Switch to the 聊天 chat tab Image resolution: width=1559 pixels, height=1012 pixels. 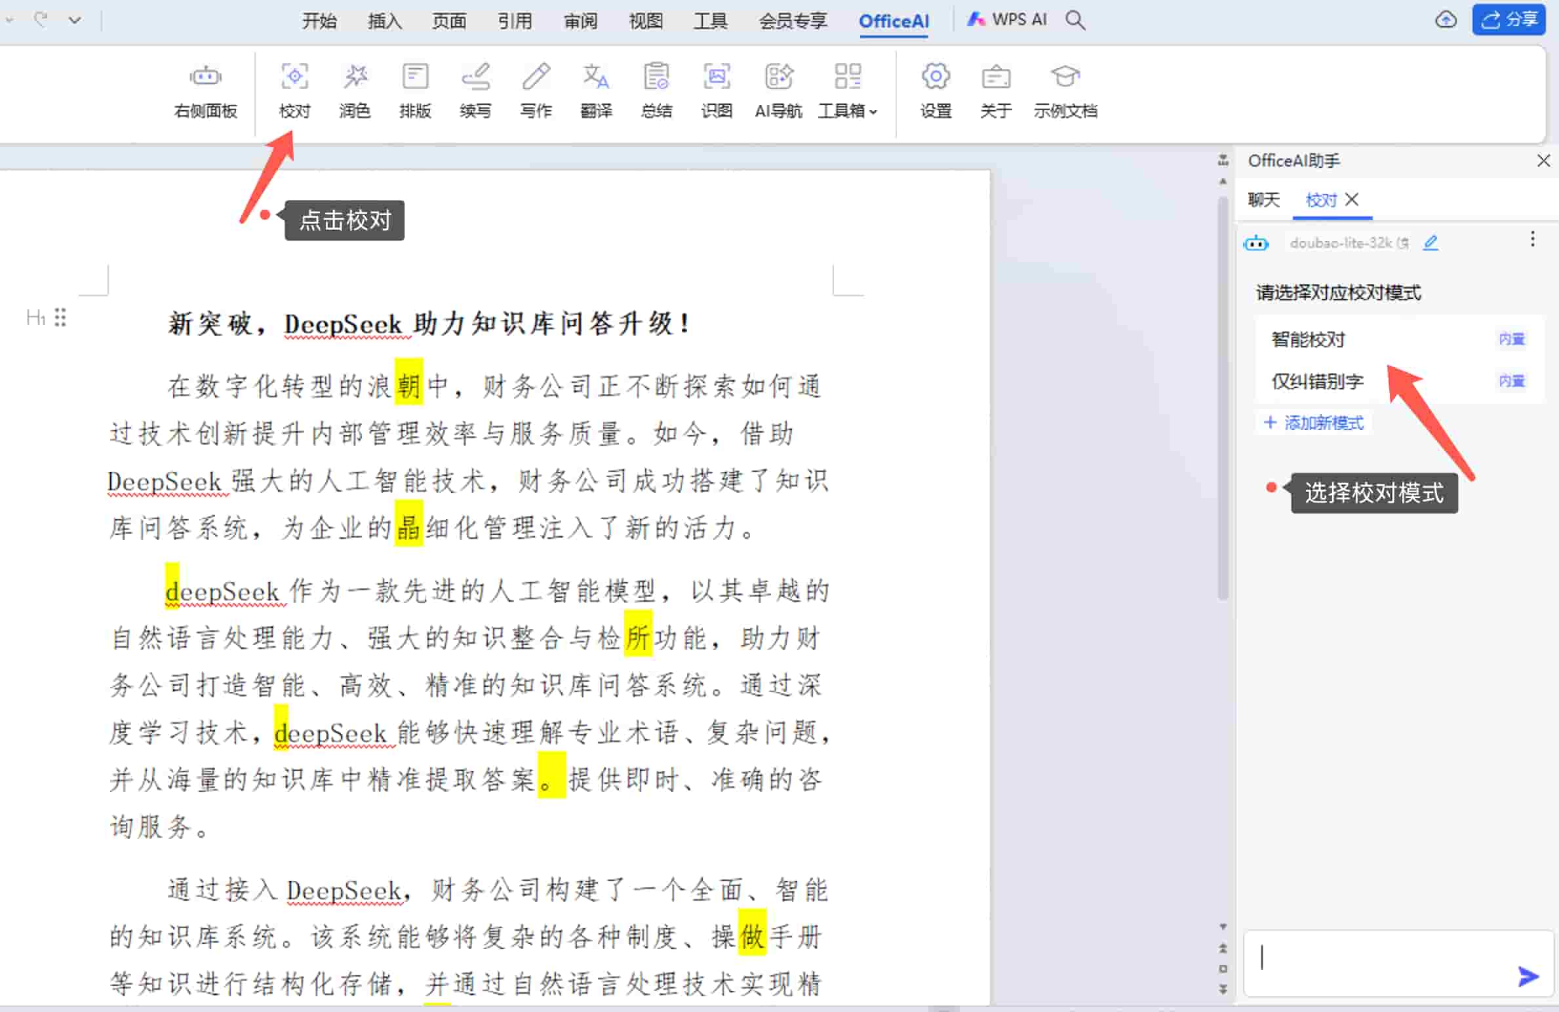click(1263, 200)
